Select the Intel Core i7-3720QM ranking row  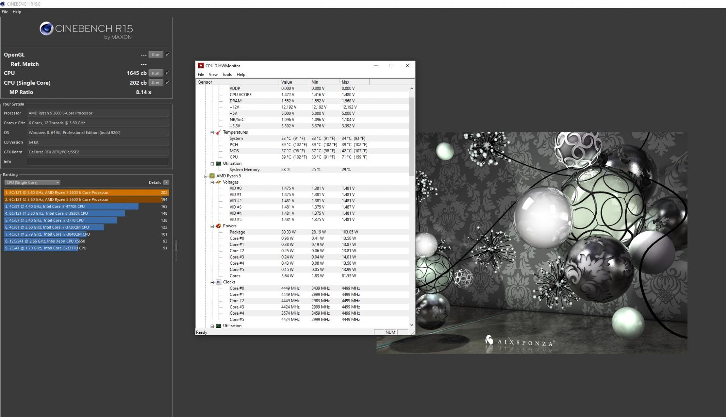[x=86, y=227]
